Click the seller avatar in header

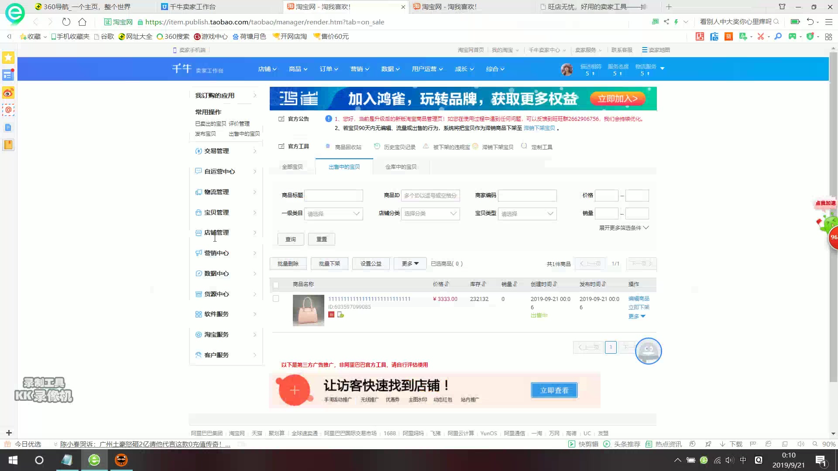pos(567,69)
